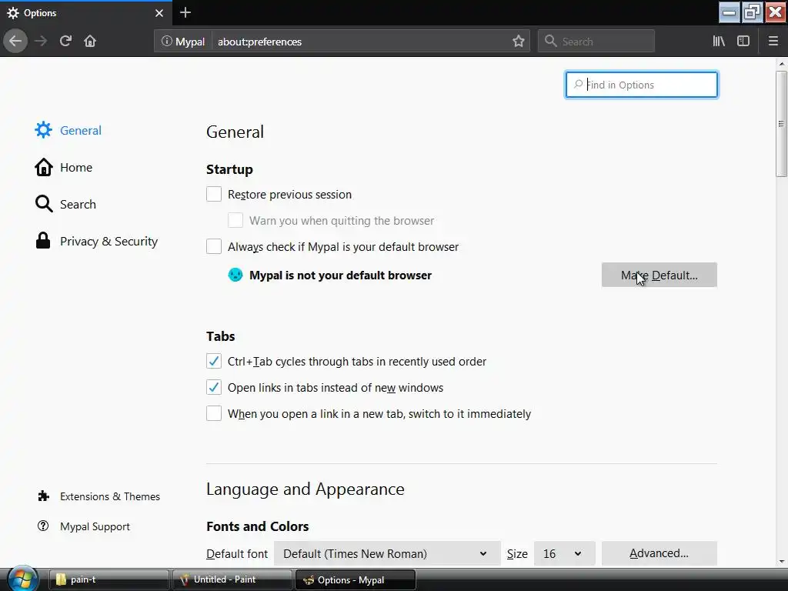Switch to pain-t folder in taskbar
This screenshot has height=591, width=788.
point(109,579)
